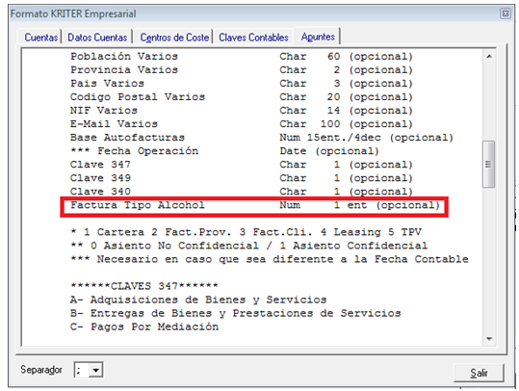Image resolution: width=519 pixels, height=391 pixels.
Task: Switch to the Cuentas tab
Action: pos(41,38)
